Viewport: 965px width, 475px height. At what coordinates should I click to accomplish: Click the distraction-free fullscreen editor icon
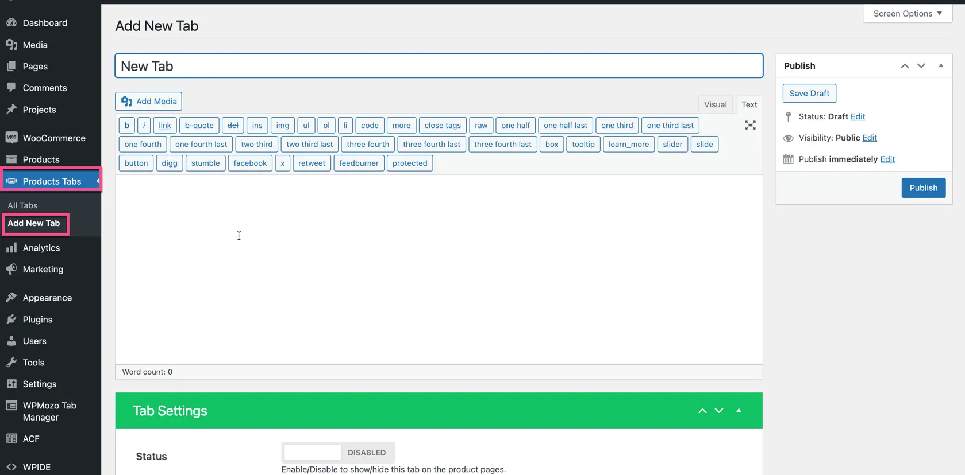[x=750, y=125]
